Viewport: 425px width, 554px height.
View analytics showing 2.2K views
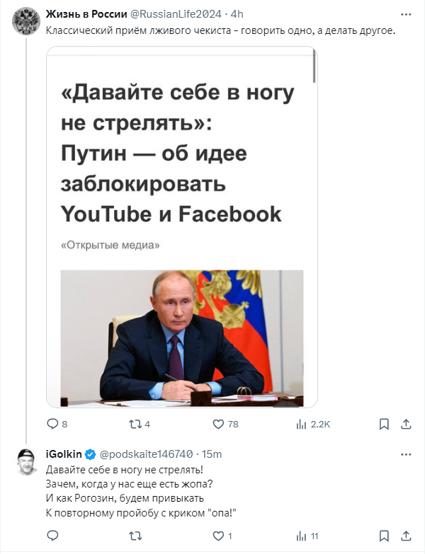tap(313, 424)
